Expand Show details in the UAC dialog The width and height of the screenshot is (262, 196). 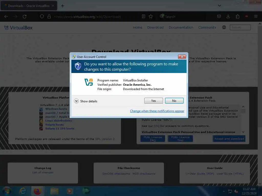pos(85,101)
